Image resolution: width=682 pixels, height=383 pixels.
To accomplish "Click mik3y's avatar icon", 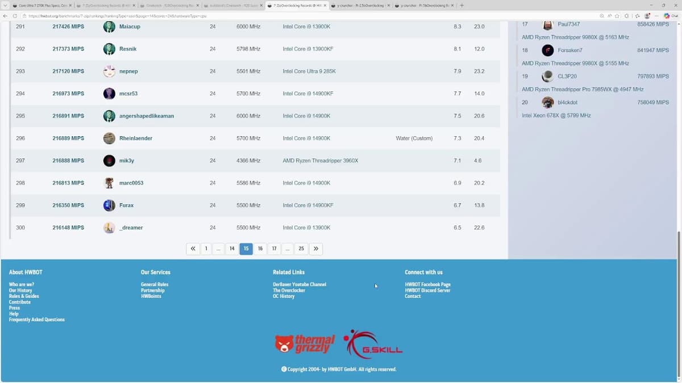I will [x=109, y=161].
